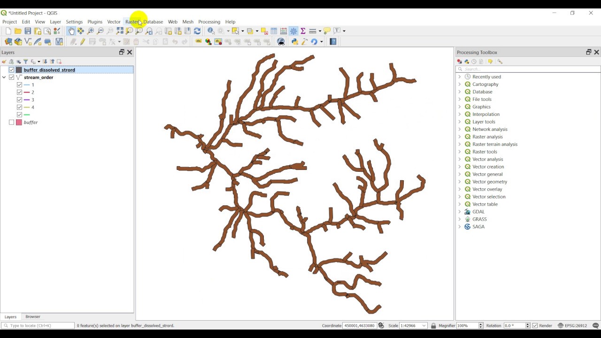This screenshot has width=601, height=338.
Task: Switch to the Browser tab
Action: click(x=33, y=317)
